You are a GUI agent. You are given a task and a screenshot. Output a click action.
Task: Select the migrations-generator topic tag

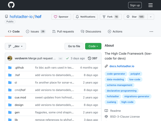point(137,96)
